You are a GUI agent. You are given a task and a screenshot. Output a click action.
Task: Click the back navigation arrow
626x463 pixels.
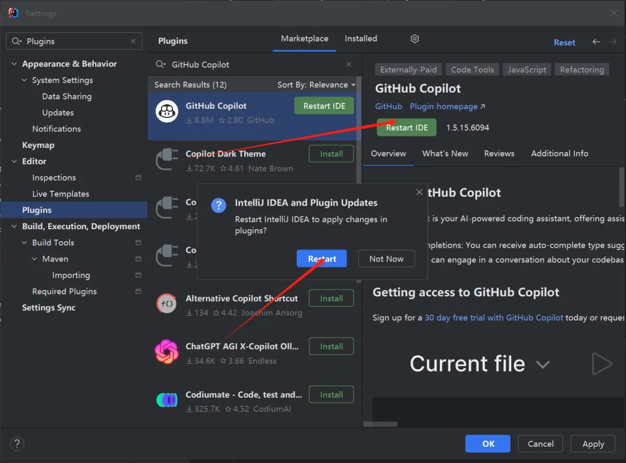pos(596,42)
